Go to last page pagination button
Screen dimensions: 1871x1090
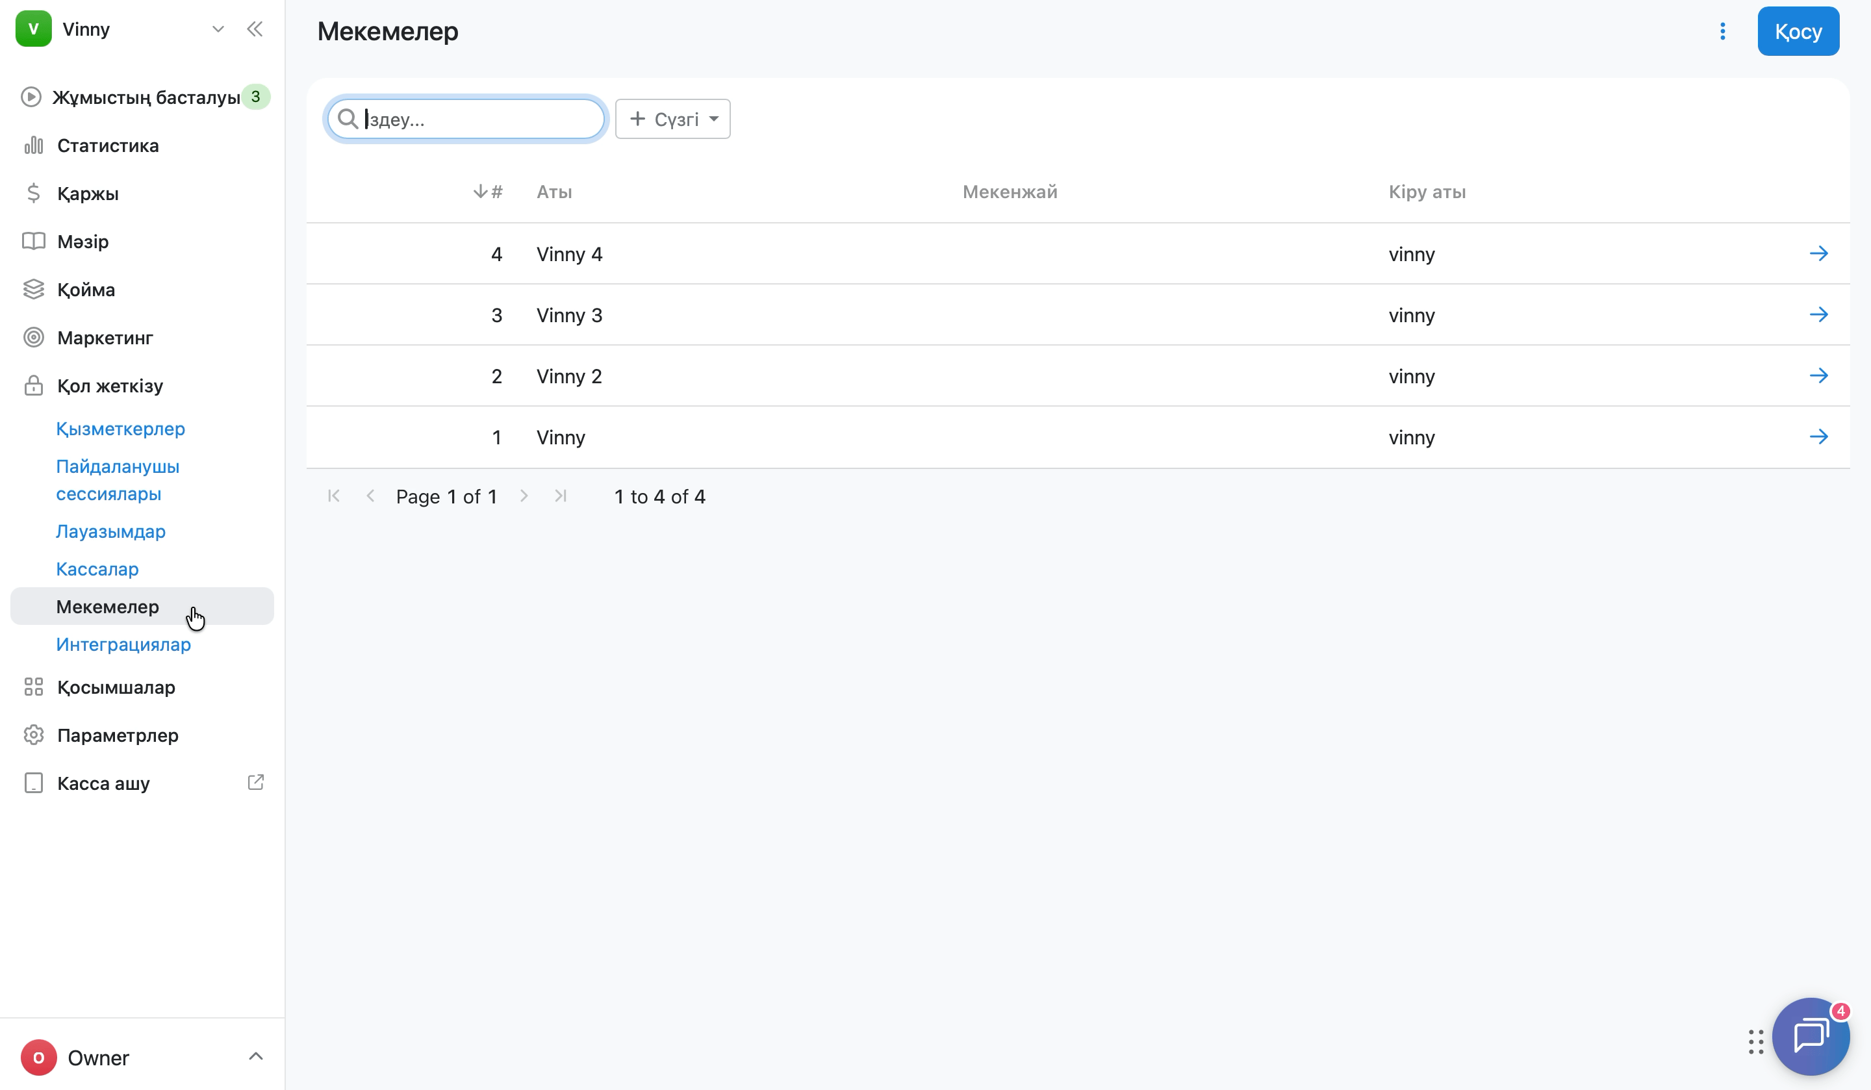click(561, 496)
